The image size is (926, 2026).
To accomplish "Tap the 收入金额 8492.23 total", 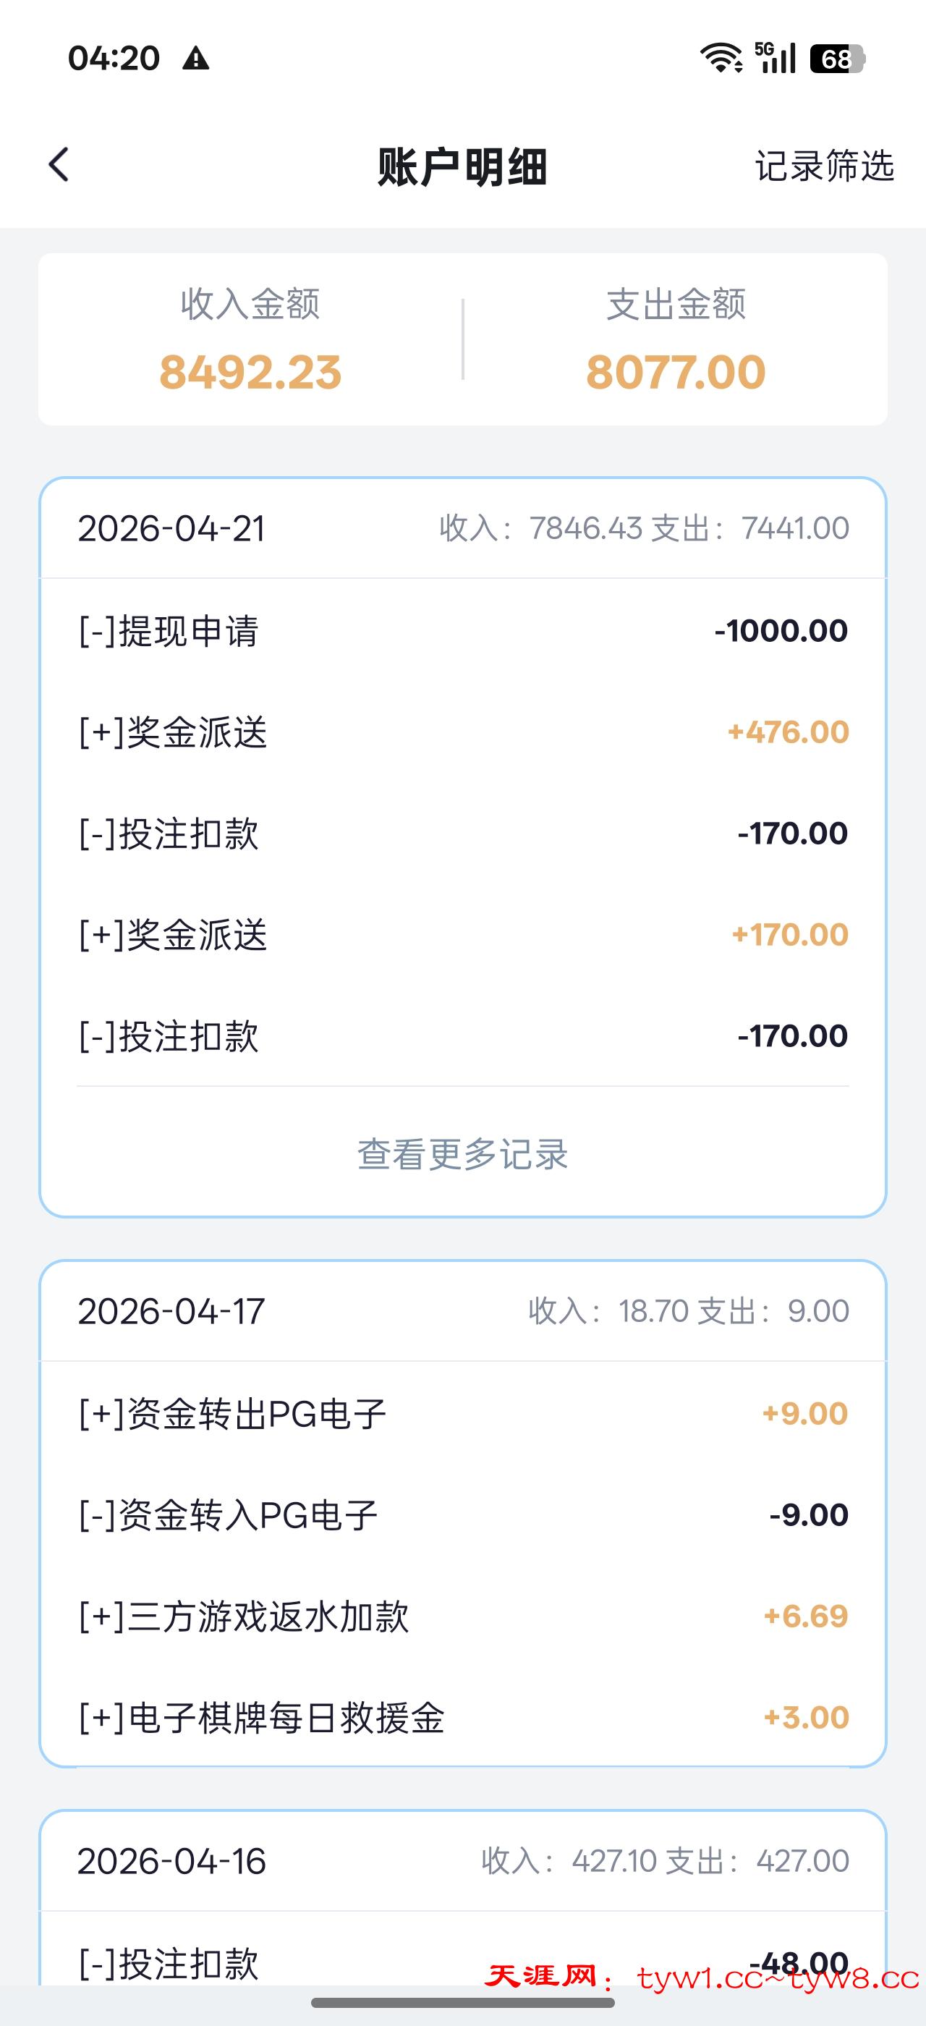I will click(250, 371).
